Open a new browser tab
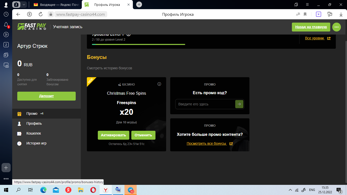The width and height of the screenshot is (347, 195). (x=139, y=5)
